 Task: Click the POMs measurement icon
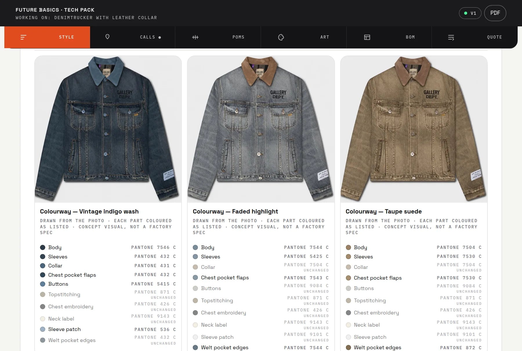click(195, 37)
